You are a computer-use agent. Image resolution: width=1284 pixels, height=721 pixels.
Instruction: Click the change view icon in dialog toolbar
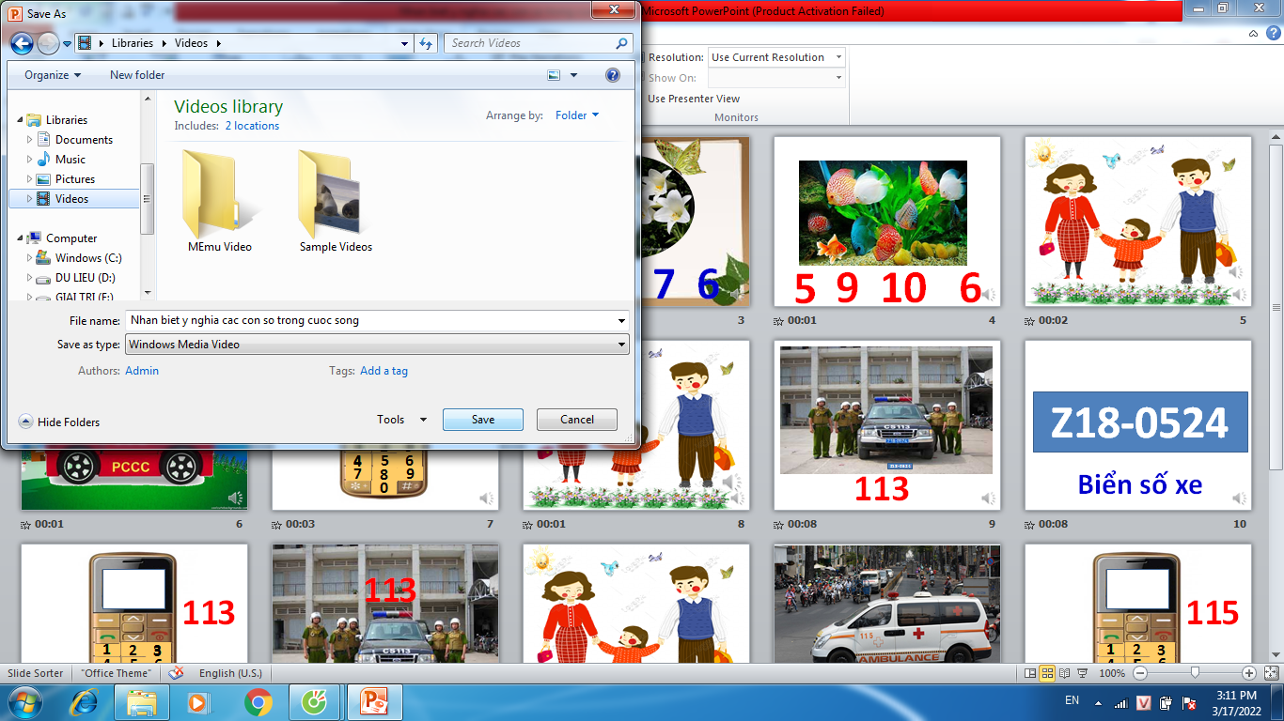pyautogui.click(x=554, y=75)
